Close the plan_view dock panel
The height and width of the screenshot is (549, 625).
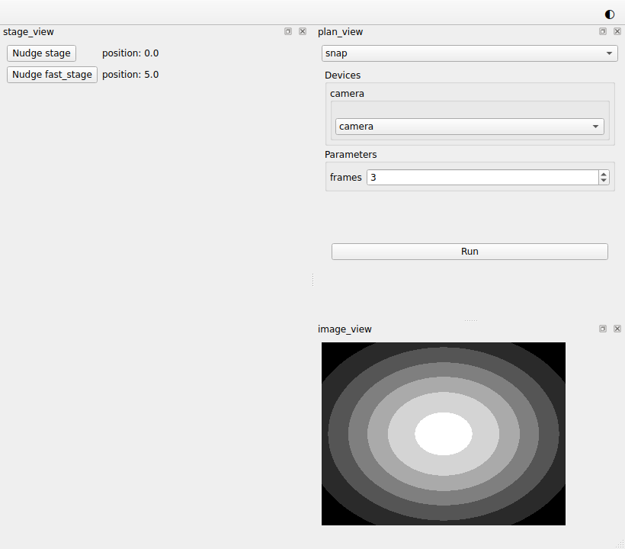(617, 31)
